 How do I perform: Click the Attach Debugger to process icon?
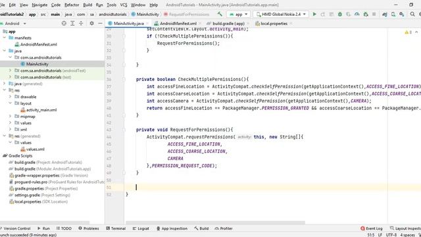pos(366,14)
